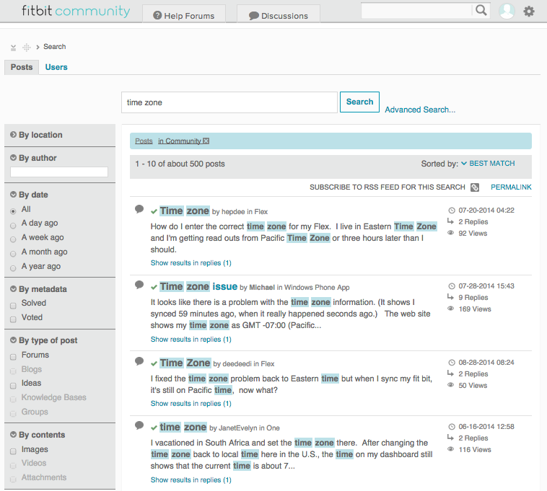Click the Fitbit home icon in breadcrumb
This screenshot has height=491, width=547.
click(13, 48)
